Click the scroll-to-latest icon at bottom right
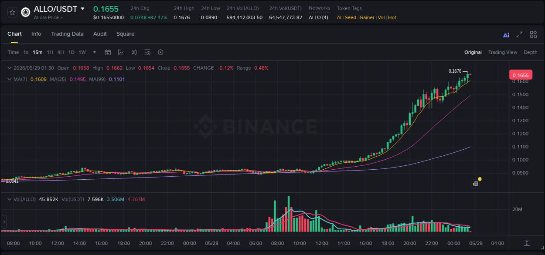 point(527,243)
